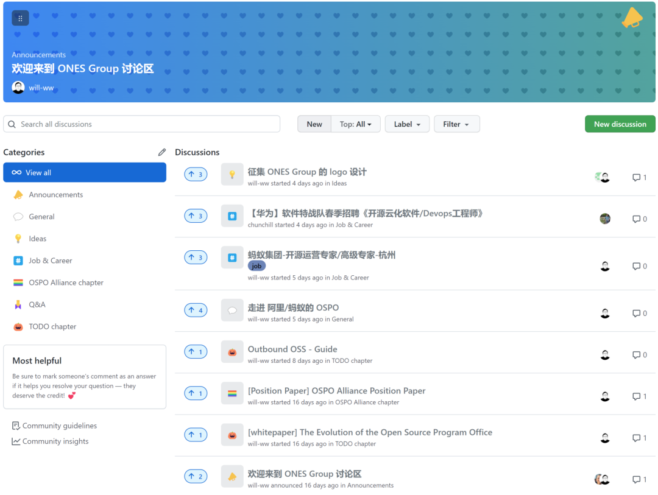Click the pumpkin icon beside Outbound OSS - Guide

[x=232, y=352]
